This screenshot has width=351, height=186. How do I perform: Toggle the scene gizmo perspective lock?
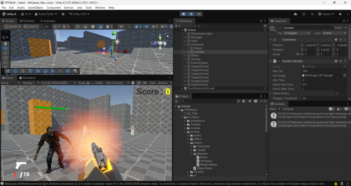[167, 36]
